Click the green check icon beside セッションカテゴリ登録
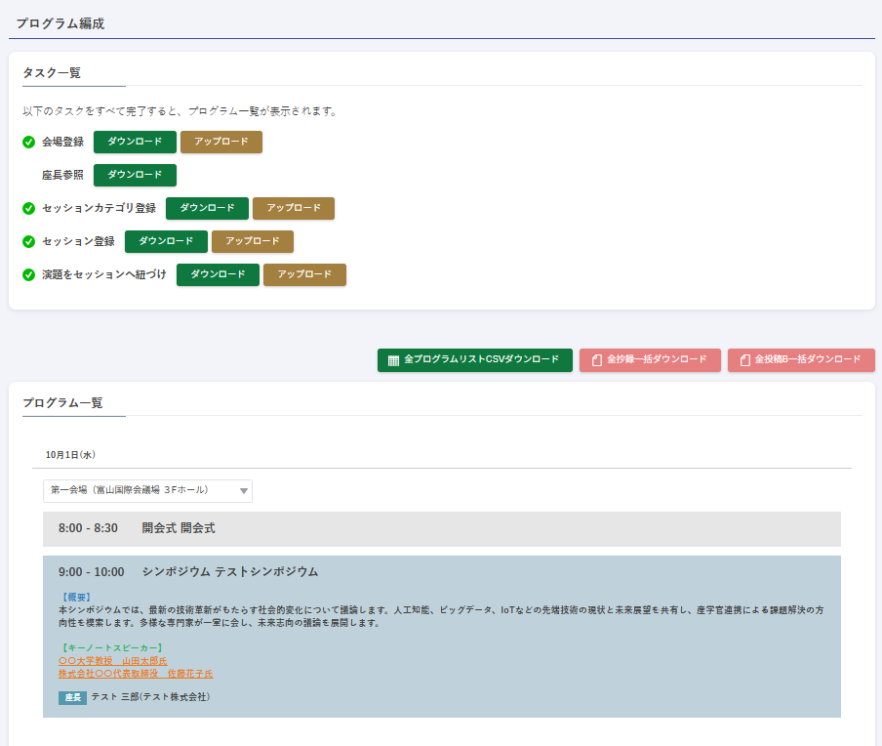 pyautogui.click(x=29, y=208)
